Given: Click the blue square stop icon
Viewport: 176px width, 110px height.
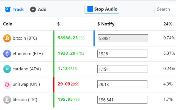Looking at the screenshot, I should [x=90, y=9].
